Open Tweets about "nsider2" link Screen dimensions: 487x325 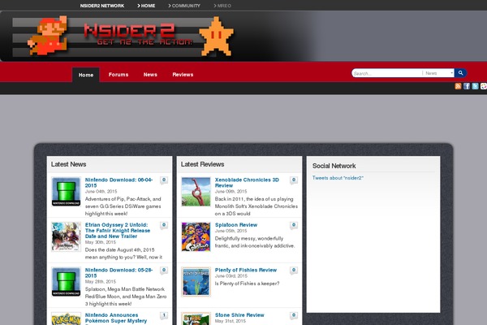pyautogui.click(x=338, y=178)
